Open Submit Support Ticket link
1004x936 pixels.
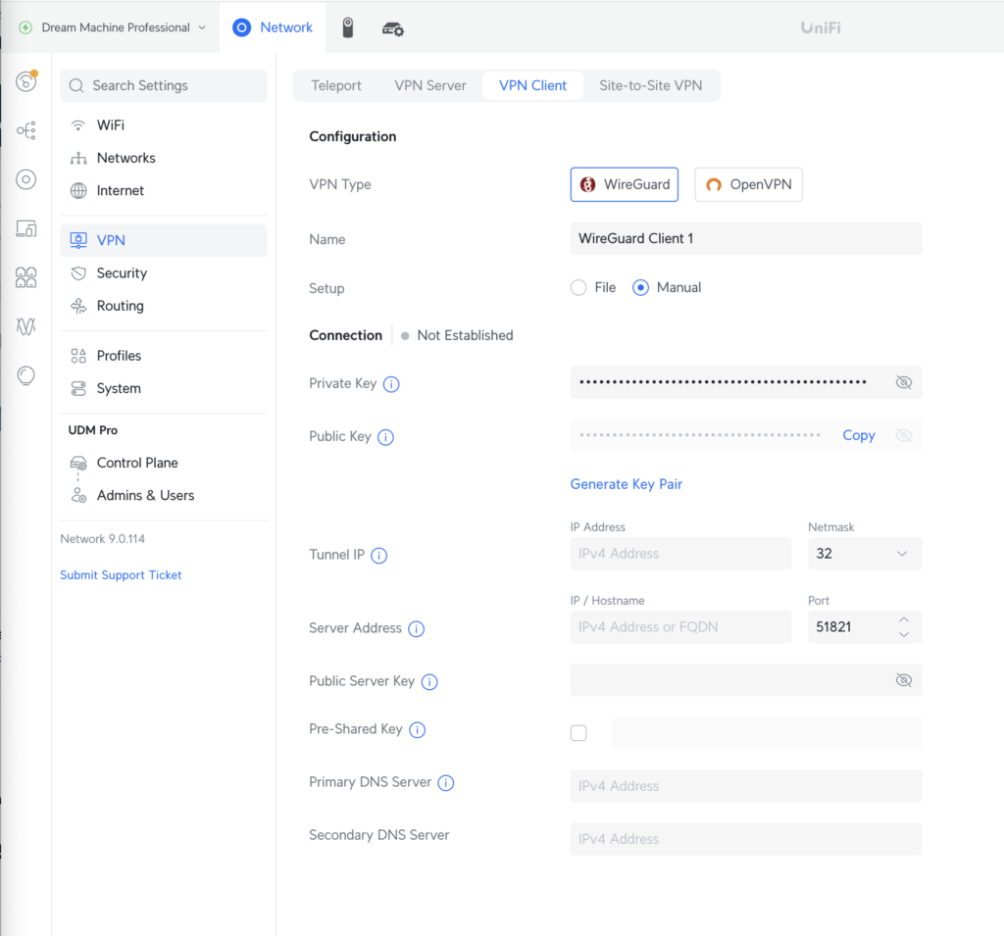pyautogui.click(x=121, y=574)
